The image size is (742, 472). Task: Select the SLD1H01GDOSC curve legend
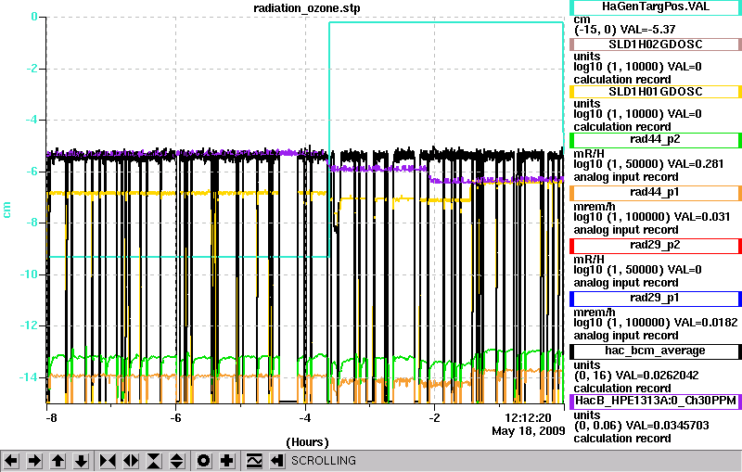coord(656,92)
